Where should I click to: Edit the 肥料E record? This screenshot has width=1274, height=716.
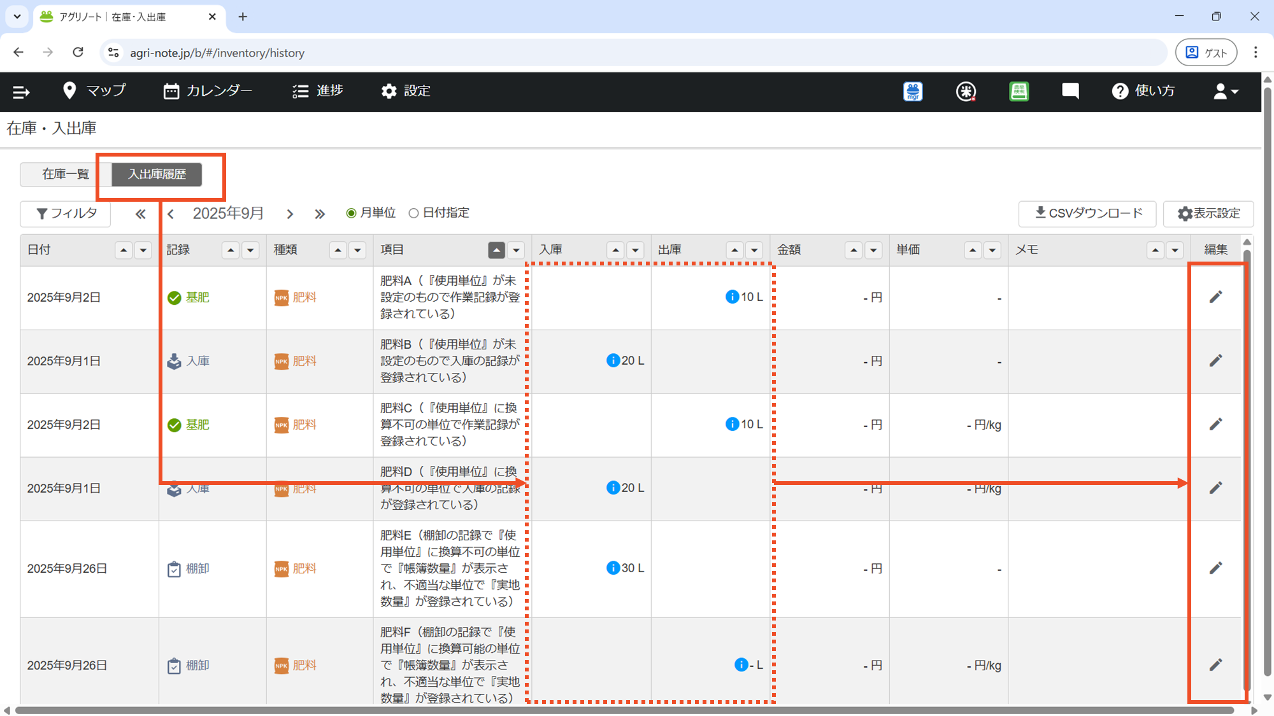pyautogui.click(x=1215, y=568)
